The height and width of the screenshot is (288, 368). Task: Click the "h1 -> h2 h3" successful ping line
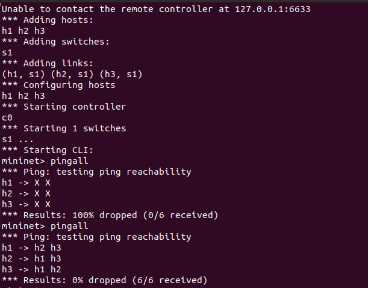(31, 248)
